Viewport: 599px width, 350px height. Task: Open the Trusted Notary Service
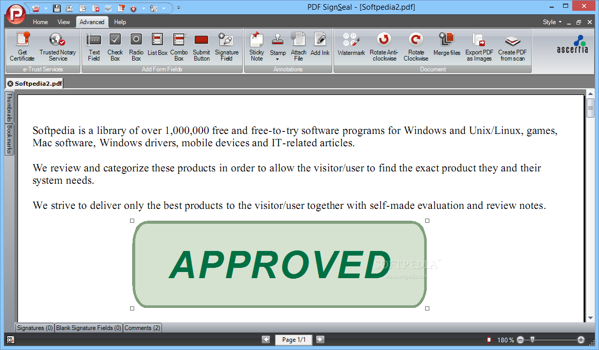point(58,47)
